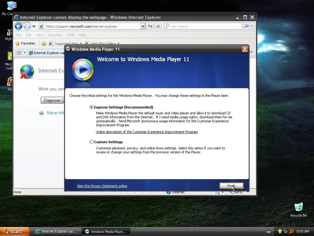The image size is (314, 236).
Task: Click the yellow security shield tray icon
Action: pyautogui.click(x=280, y=231)
